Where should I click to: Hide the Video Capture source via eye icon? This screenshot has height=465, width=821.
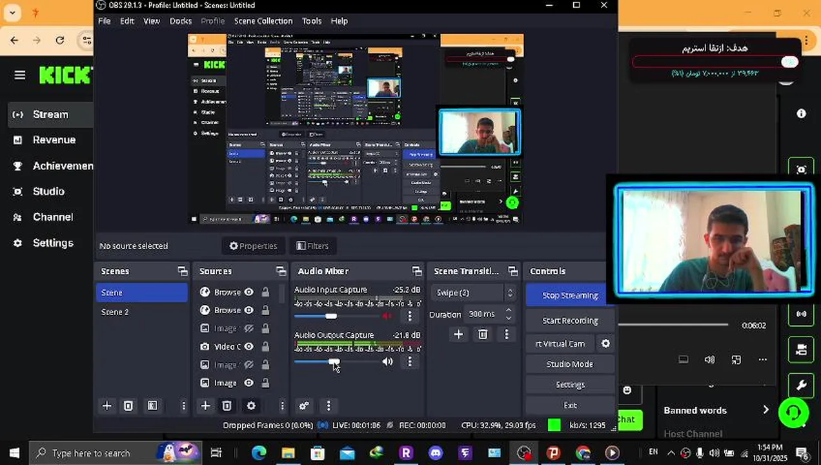click(x=248, y=347)
